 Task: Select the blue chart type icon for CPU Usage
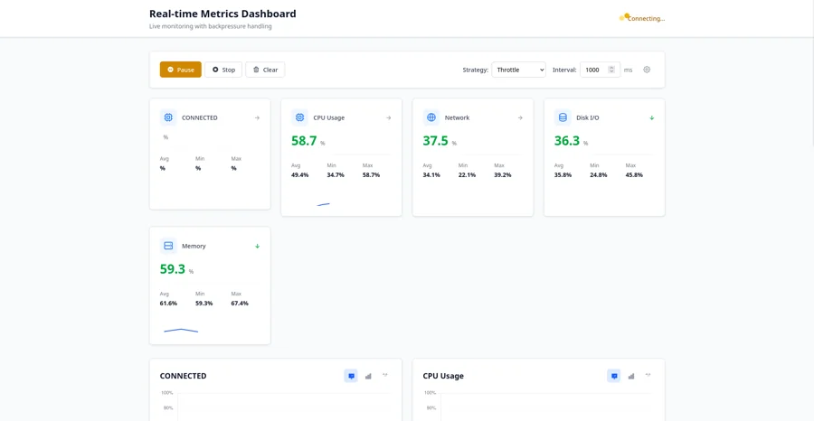click(x=614, y=376)
